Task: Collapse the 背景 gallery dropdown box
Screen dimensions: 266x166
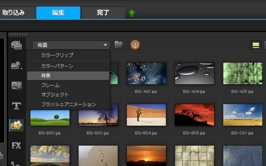Action: 71,45
